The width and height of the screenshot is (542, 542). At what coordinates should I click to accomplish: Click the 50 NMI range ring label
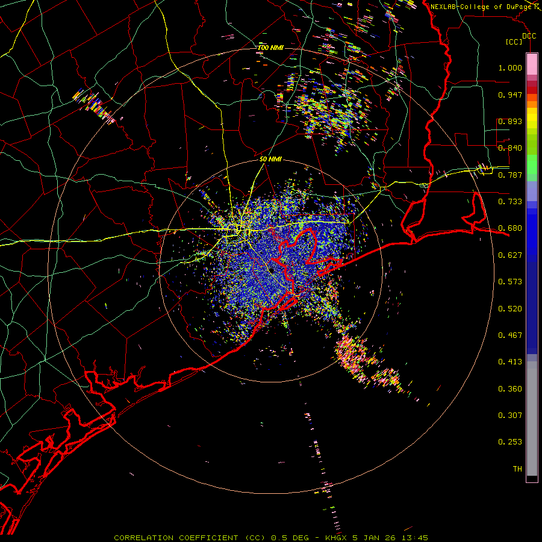[270, 160]
